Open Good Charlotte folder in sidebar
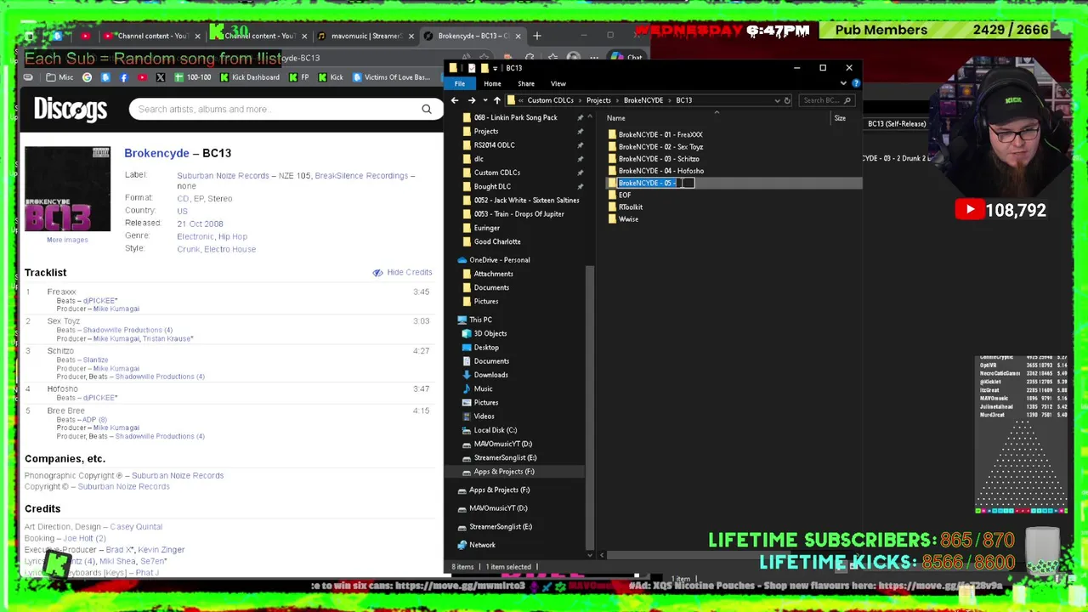The width and height of the screenshot is (1088, 612). pyautogui.click(x=497, y=241)
